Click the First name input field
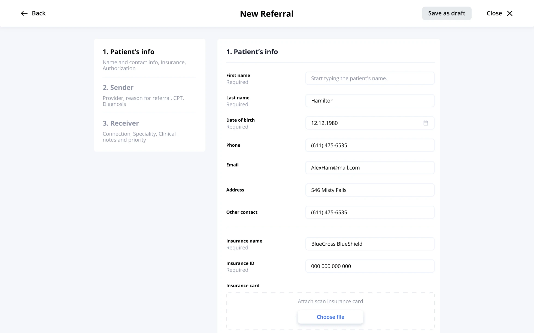Image resolution: width=534 pixels, height=333 pixels. click(370, 78)
